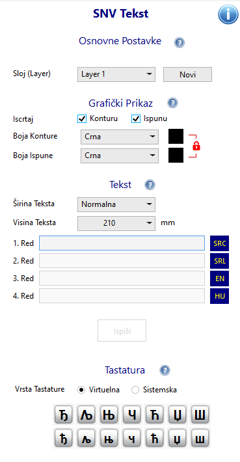Open the Visina Teksta dropdown
240x462 pixels.
(x=116, y=223)
